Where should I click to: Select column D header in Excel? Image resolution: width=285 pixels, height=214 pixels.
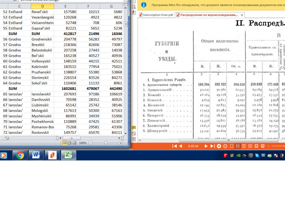42,6
